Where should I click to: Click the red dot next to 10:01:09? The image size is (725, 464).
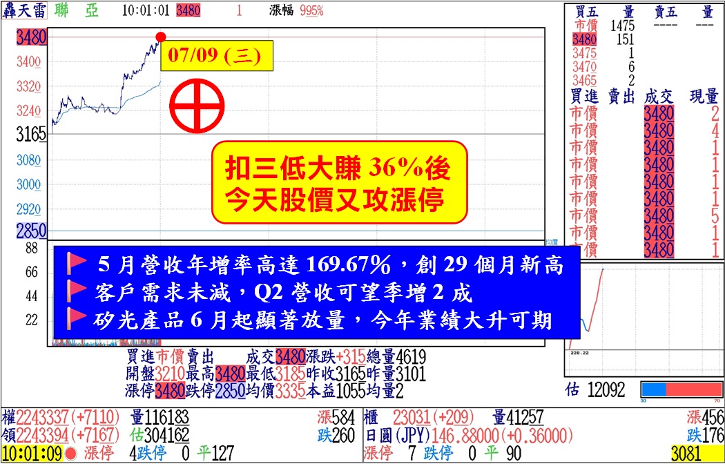click(x=70, y=454)
